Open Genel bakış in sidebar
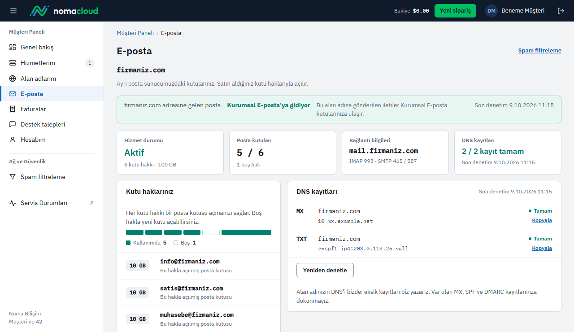Viewport: 574px width, 332px height. point(52,47)
